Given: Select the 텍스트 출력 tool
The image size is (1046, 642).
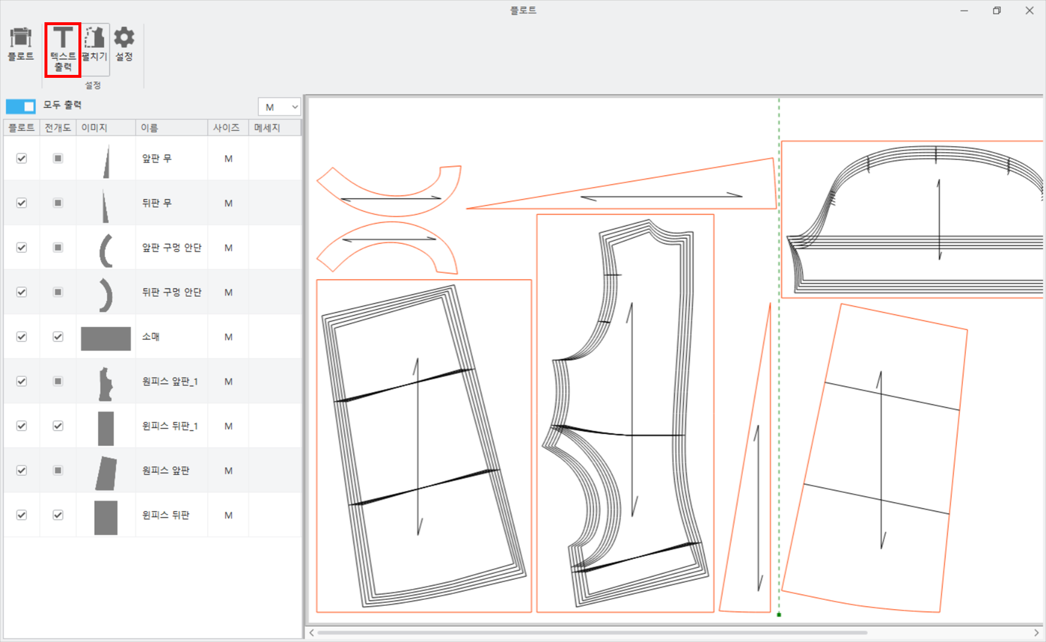Looking at the screenshot, I should pyautogui.click(x=63, y=50).
